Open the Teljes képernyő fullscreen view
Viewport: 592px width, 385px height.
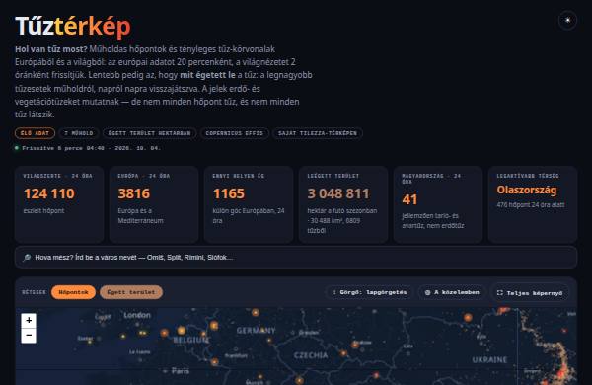pos(530,293)
